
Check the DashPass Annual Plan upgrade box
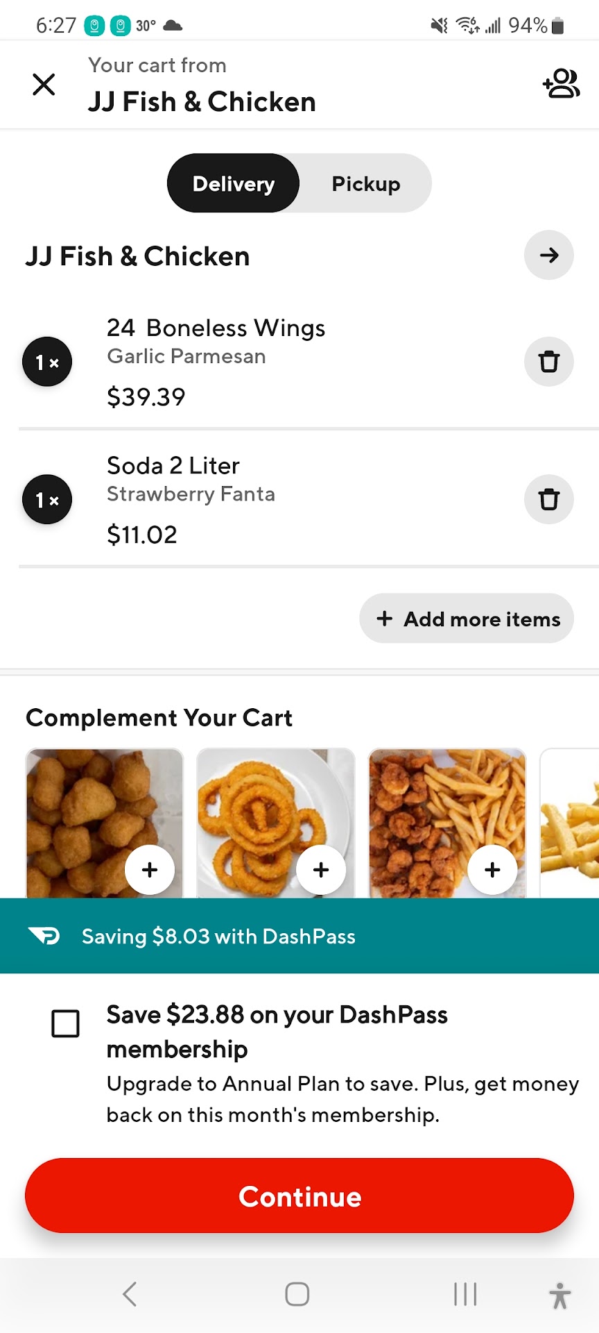(x=66, y=1023)
